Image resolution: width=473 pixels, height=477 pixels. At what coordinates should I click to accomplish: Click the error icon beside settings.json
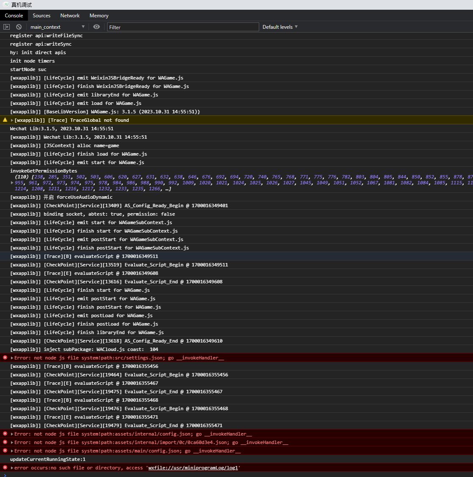click(x=5, y=357)
